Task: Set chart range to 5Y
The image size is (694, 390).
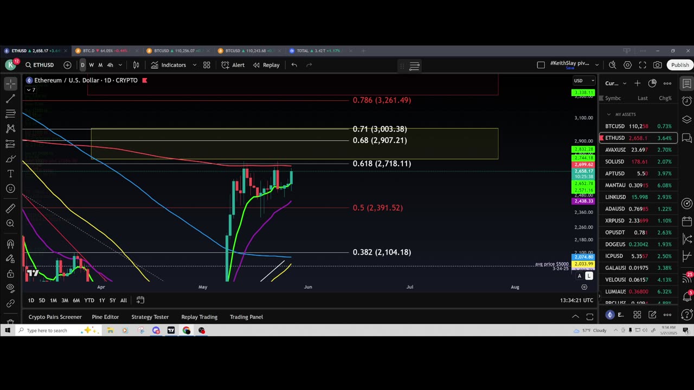Action: pyautogui.click(x=112, y=300)
